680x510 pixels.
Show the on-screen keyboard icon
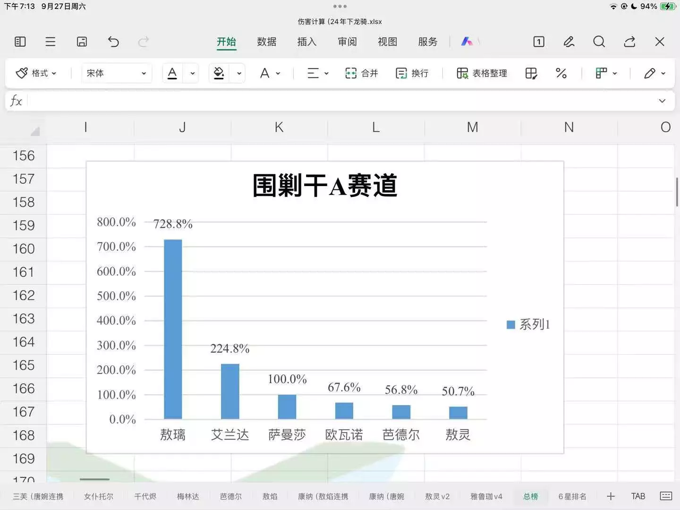666,496
